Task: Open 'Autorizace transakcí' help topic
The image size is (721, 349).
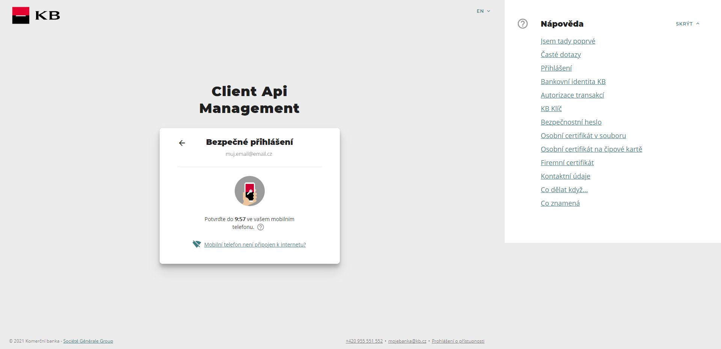Action: click(x=572, y=95)
